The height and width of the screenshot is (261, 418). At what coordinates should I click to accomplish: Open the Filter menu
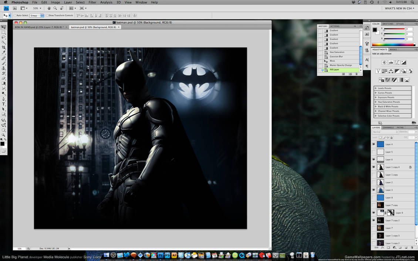click(92, 2)
